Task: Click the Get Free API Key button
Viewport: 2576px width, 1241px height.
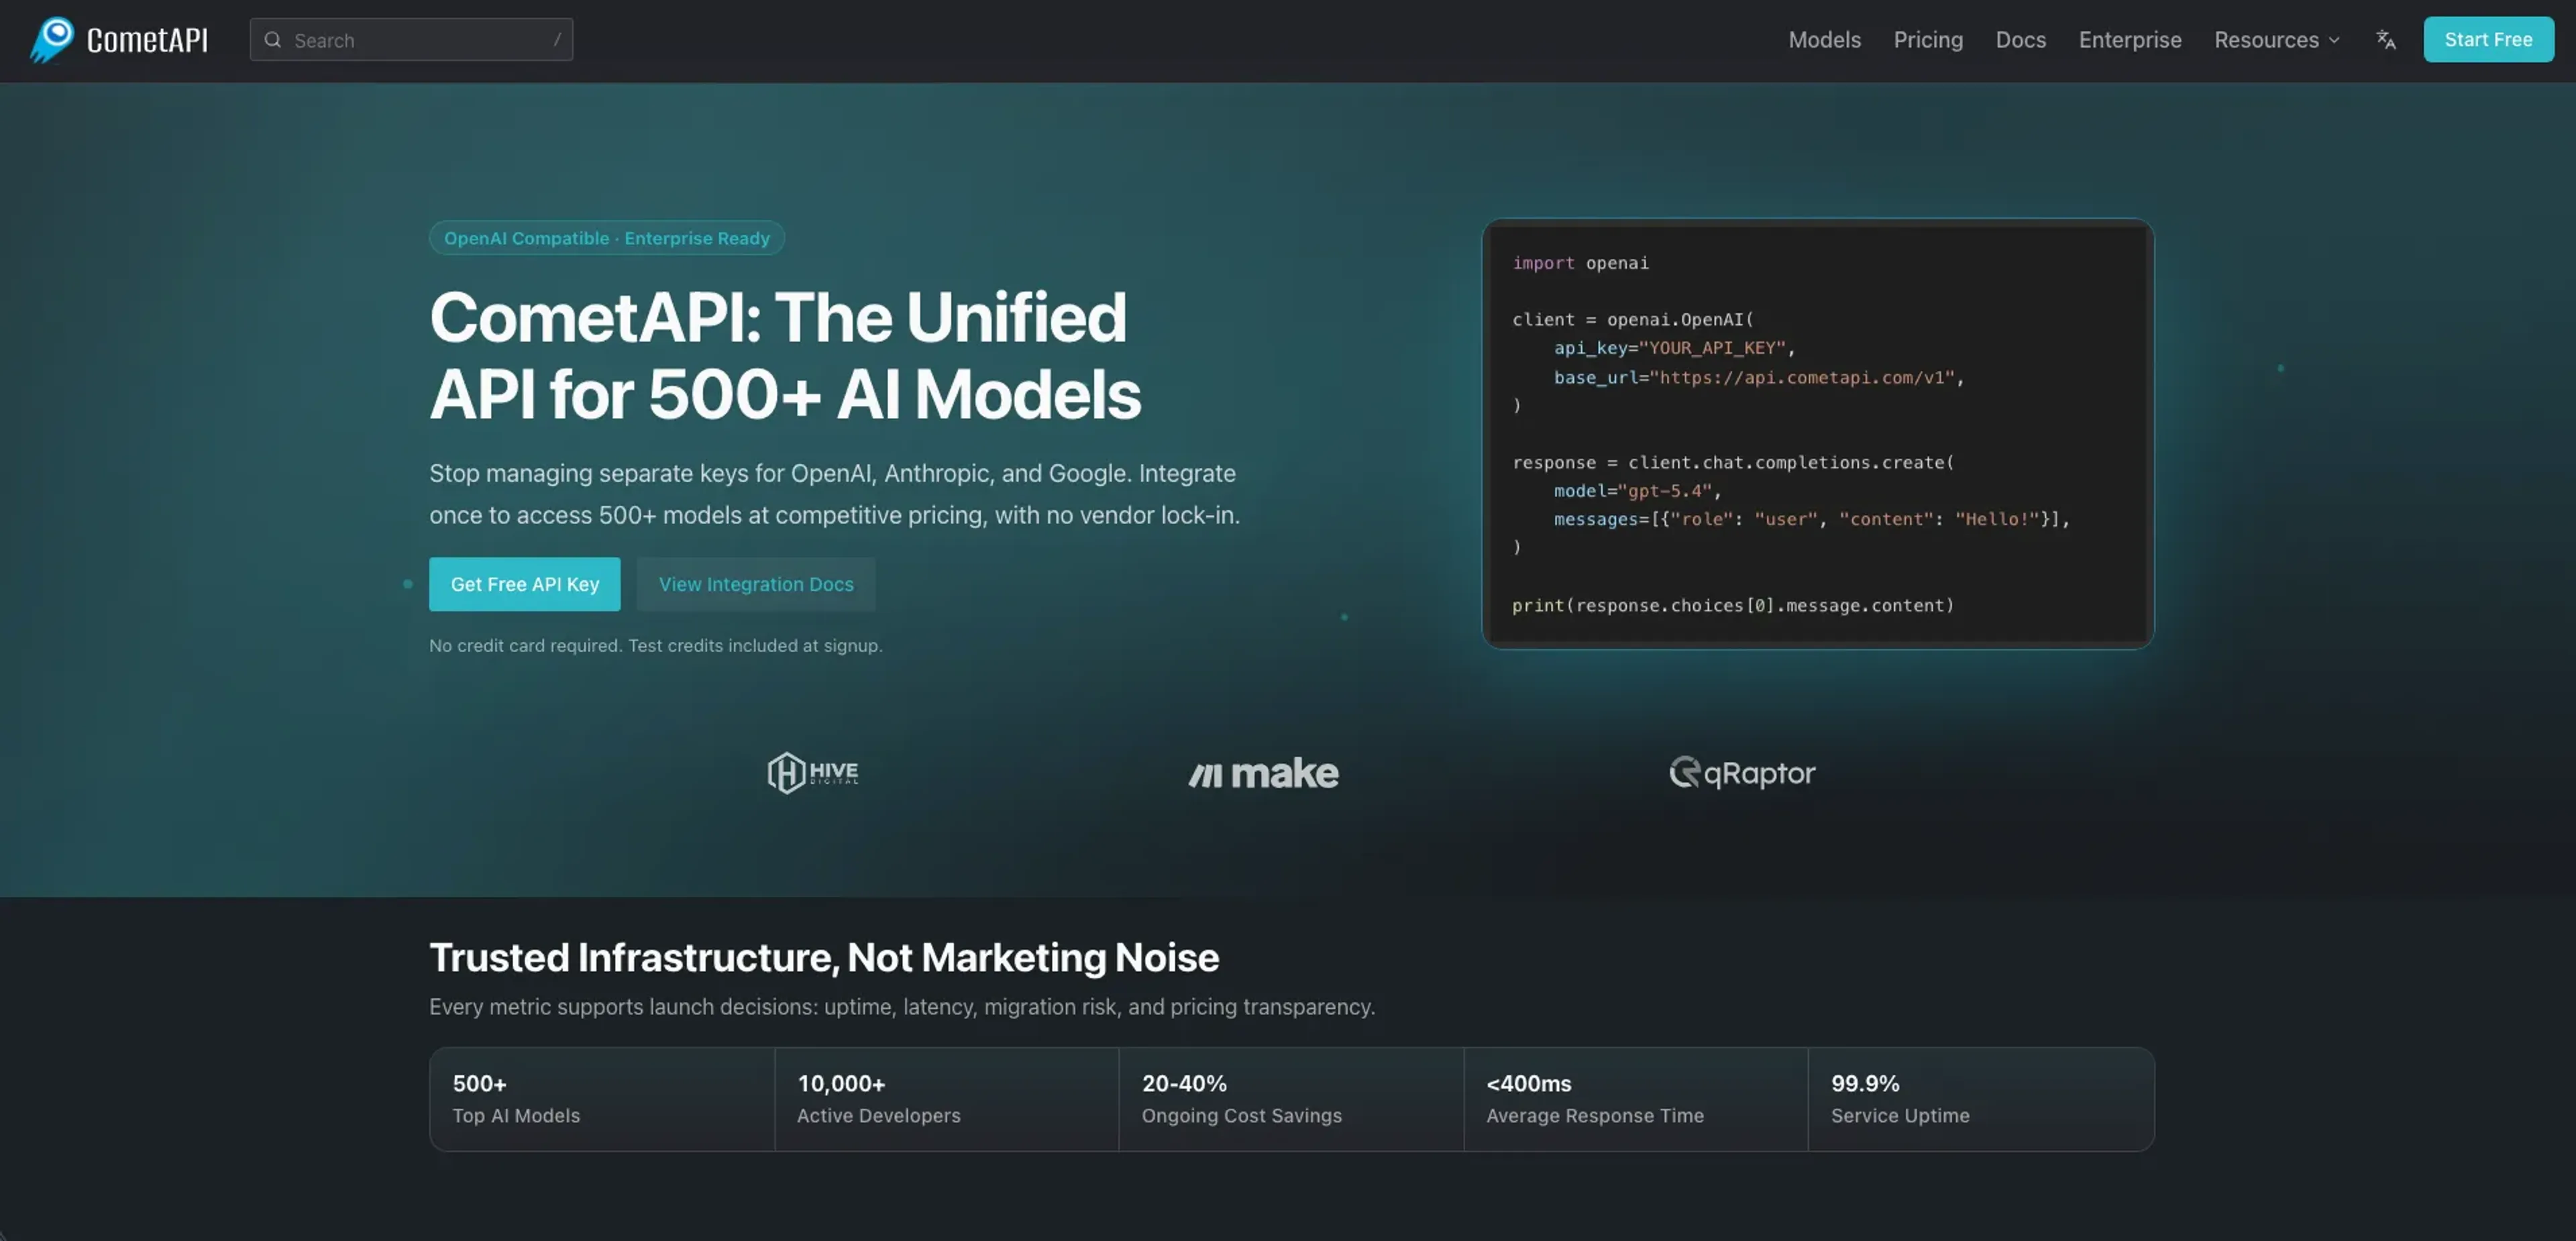Action: tap(525, 584)
